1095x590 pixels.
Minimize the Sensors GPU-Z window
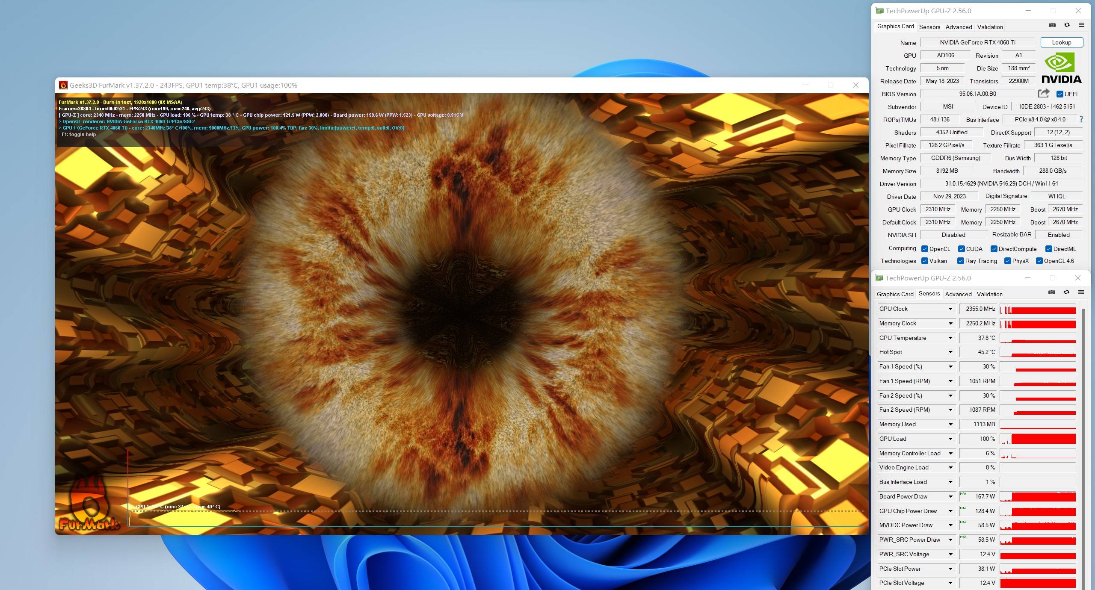[1027, 278]
